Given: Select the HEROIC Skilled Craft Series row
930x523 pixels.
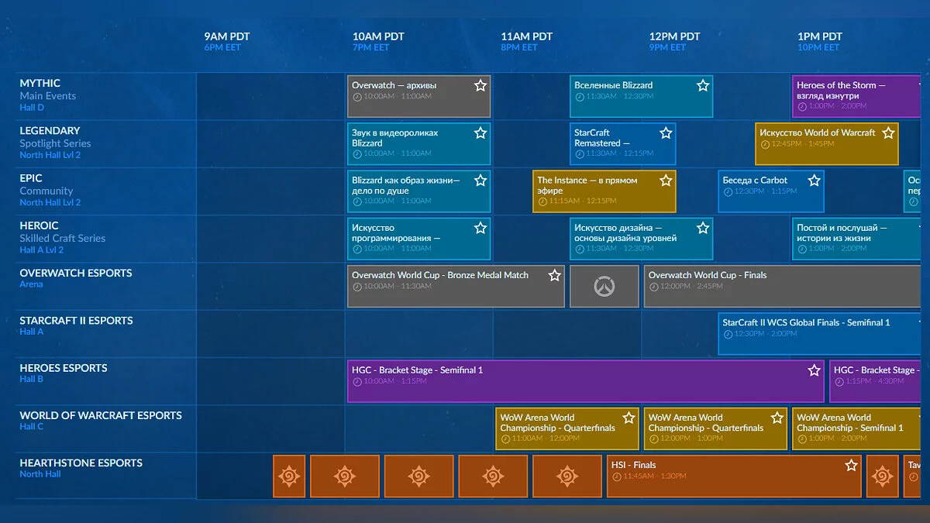Looking at the screenshot, I should tap(106, 239).
